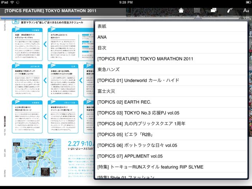Tap the blue arrow beside 大会前日 card
This screenshot has width=252, height=189.
[45, 117]
